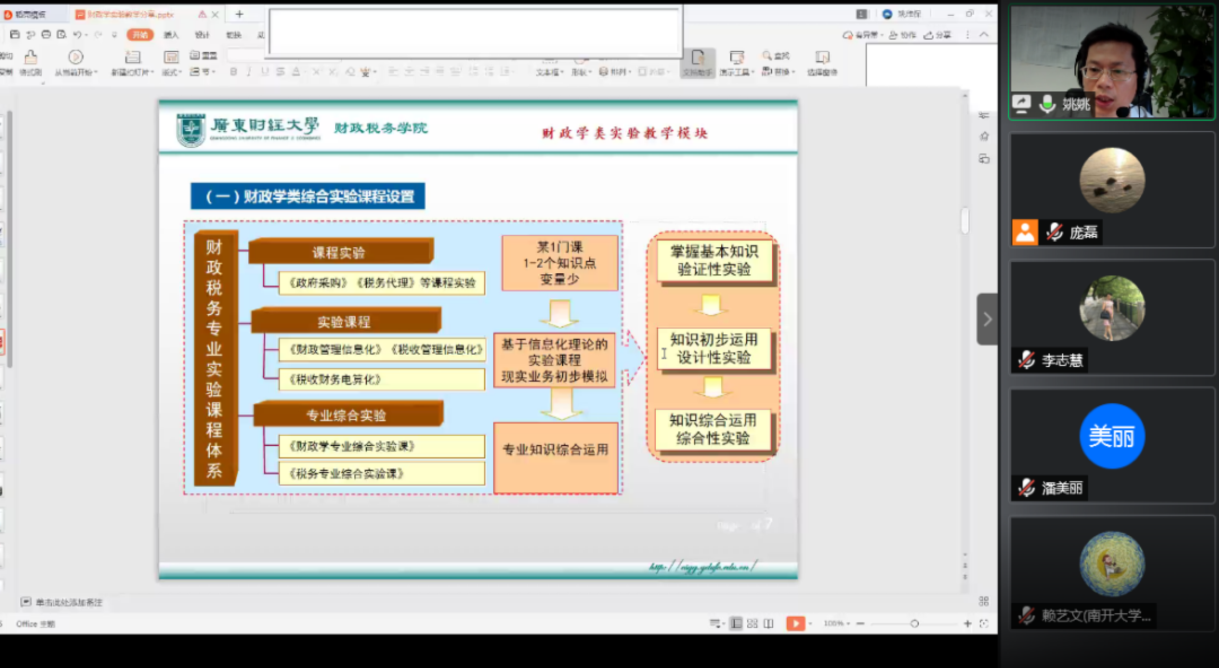1219x668 pixels.
Task: Start slideshow with orange play button
Action: point(795,623)
